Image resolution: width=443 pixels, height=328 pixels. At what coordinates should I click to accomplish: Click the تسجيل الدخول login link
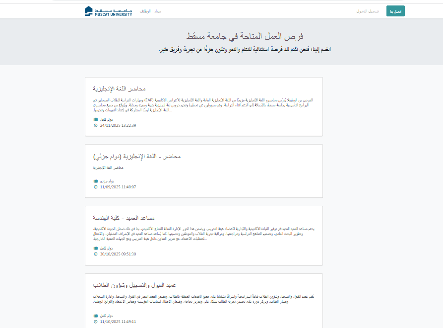click(368, 11)
